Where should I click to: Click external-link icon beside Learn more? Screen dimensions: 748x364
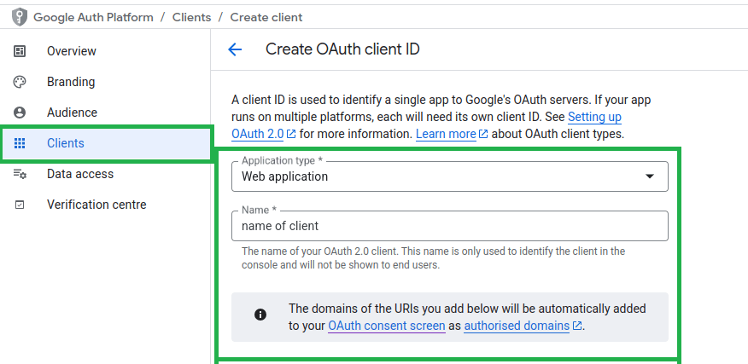(x=483, y=134)
